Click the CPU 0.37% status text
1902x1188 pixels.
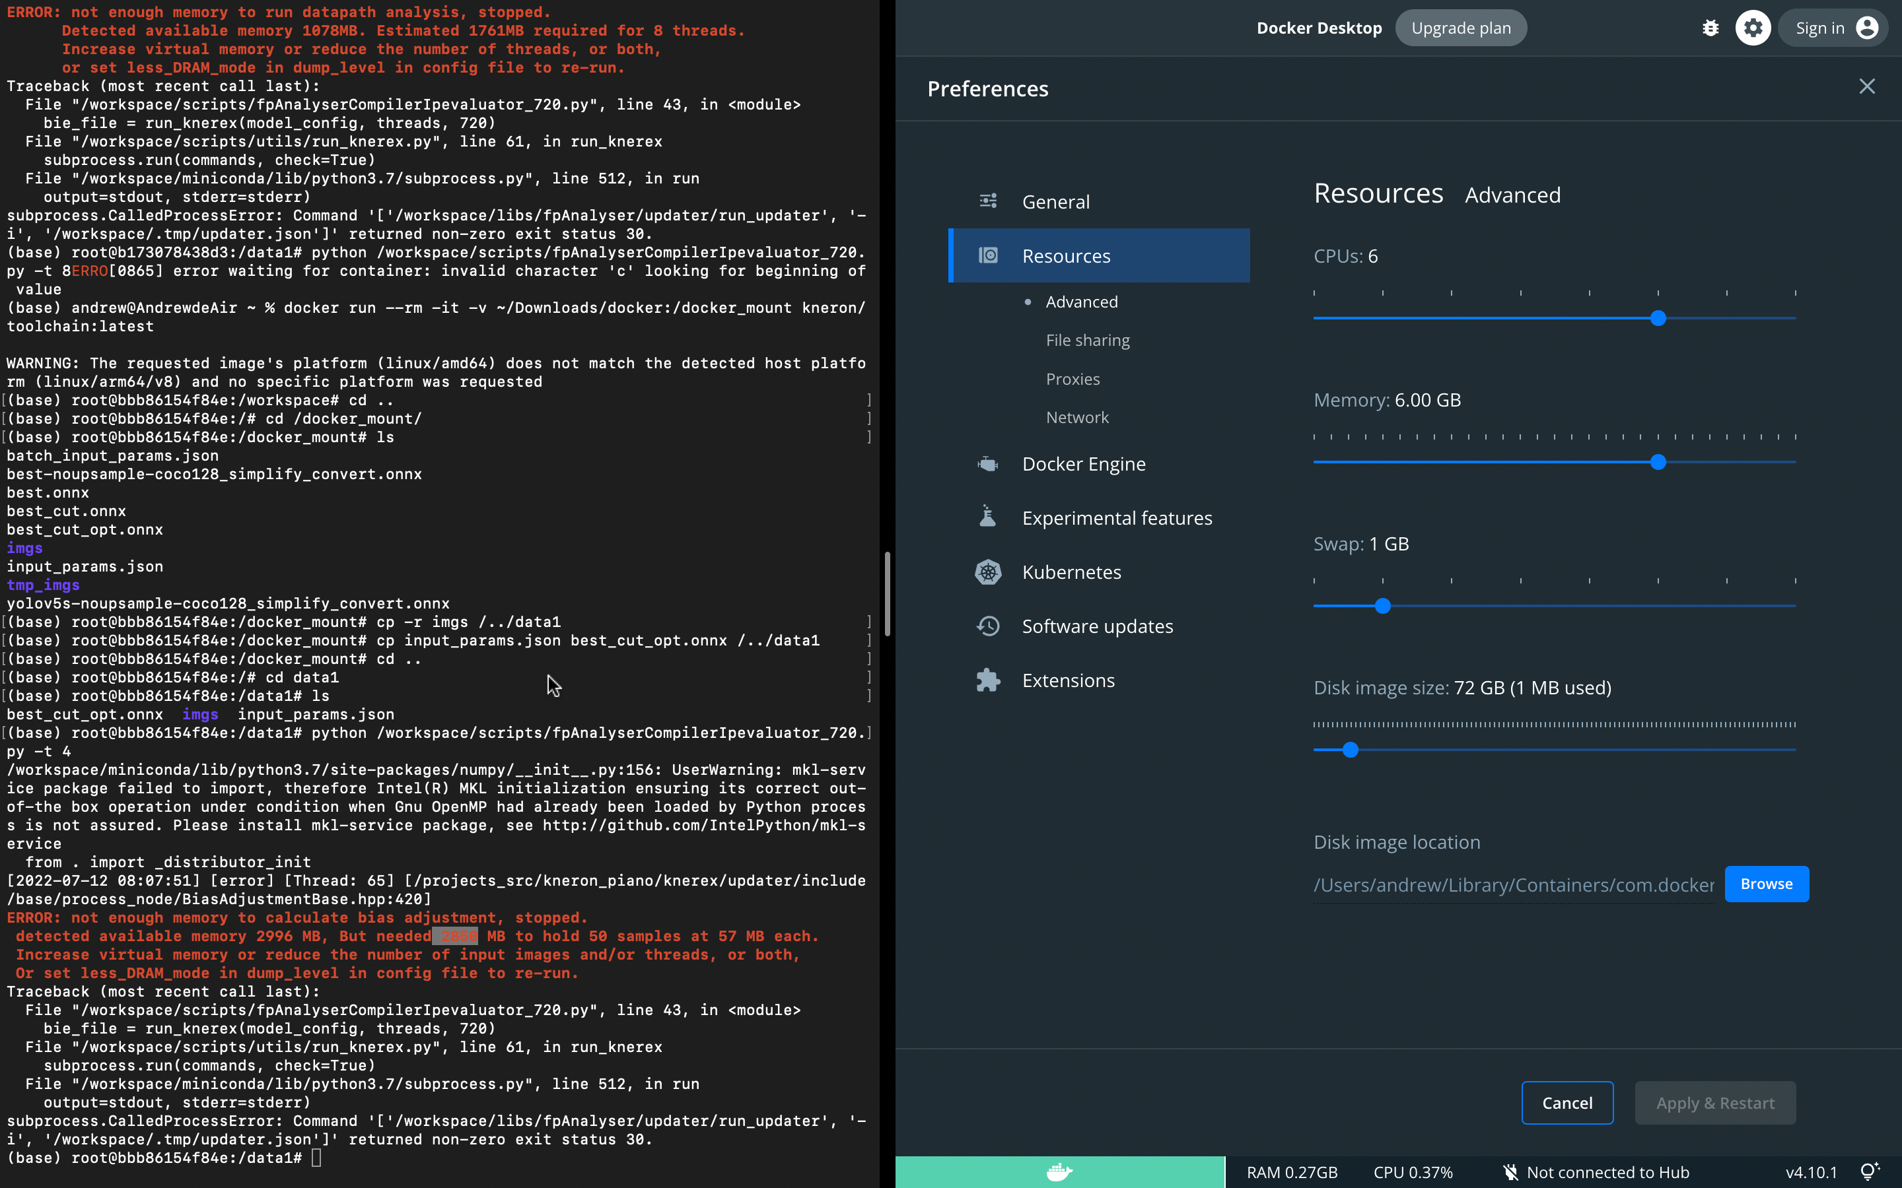(x=1413, y=1172)
